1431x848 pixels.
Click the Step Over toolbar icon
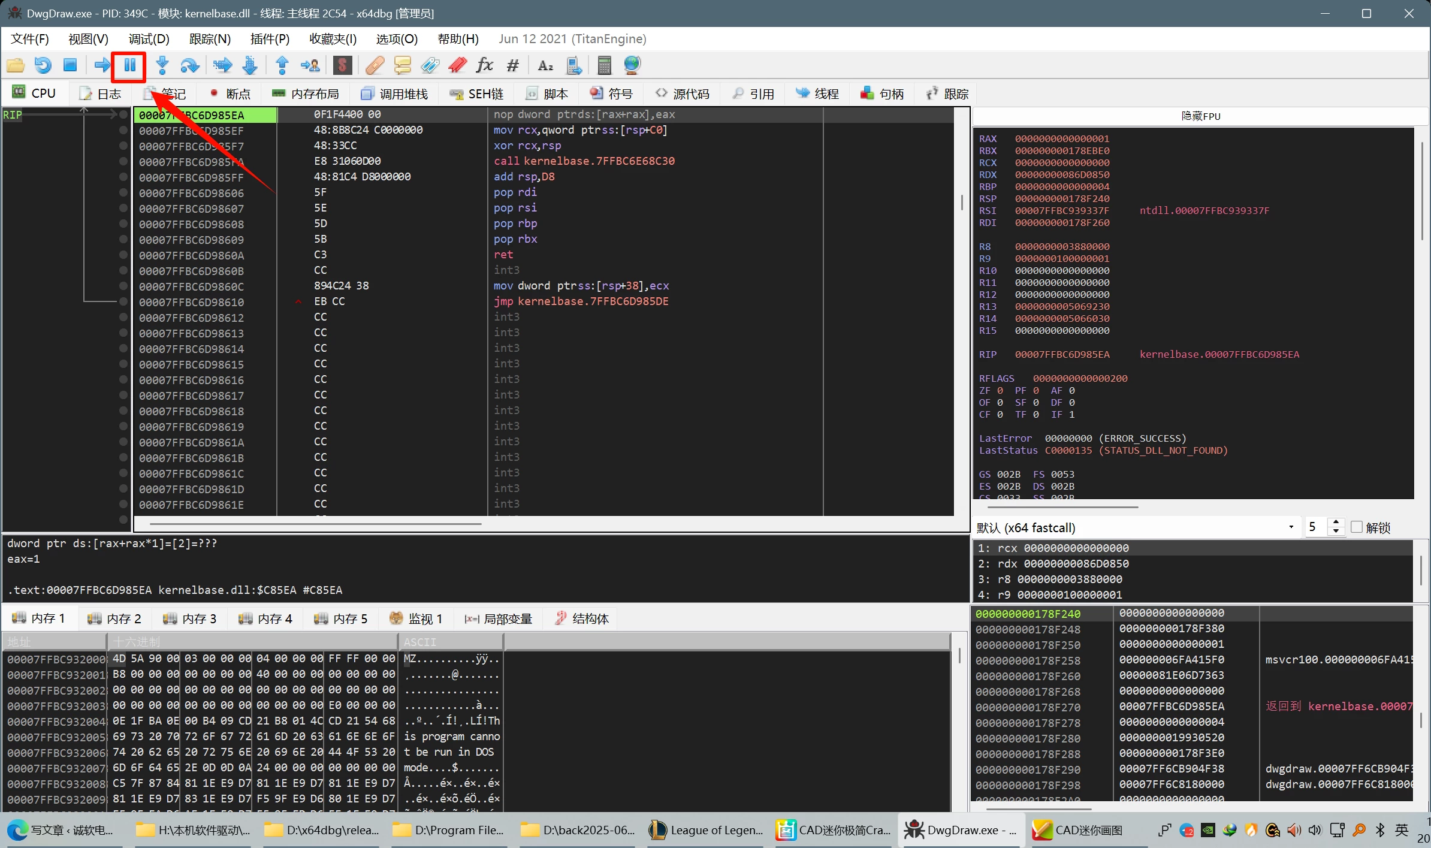[x=189, y=65]
